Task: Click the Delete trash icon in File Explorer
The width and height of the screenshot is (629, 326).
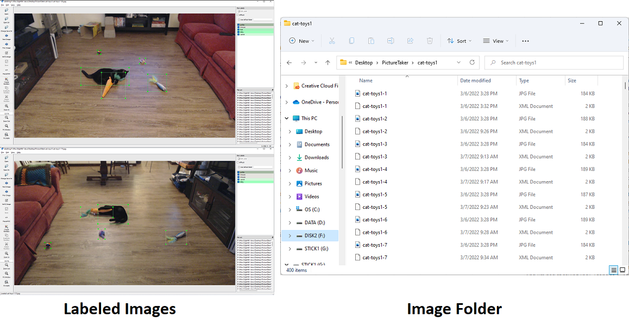Action: [x=430, y=41]
